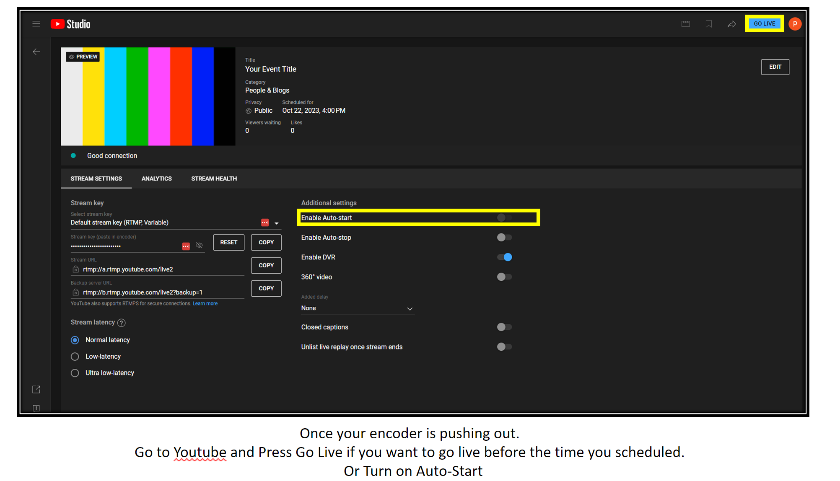The height and width of the screenshot is (481, 840).
Task: Click the 'Good connection' status text
Action: 112,156
